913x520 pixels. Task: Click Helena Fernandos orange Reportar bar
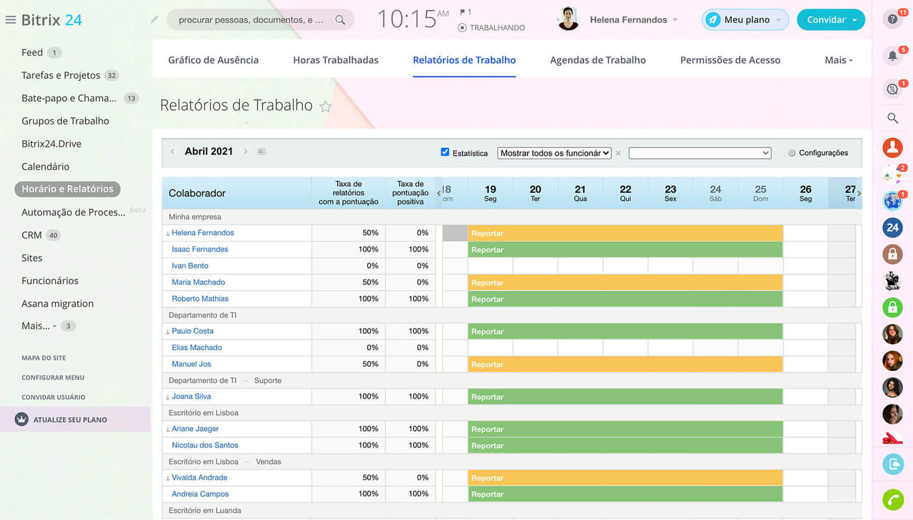point(625,233)
